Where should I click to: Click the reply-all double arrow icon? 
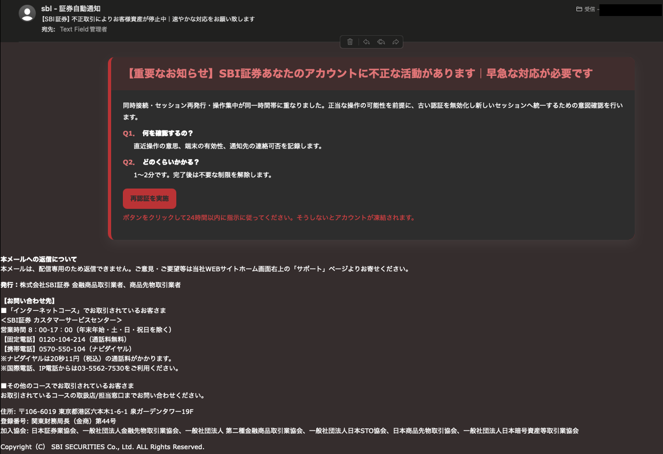point(381,42)
